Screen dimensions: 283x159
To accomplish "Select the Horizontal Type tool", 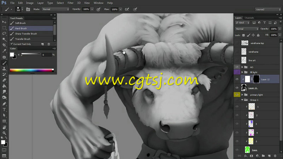I will click(4, 110).
